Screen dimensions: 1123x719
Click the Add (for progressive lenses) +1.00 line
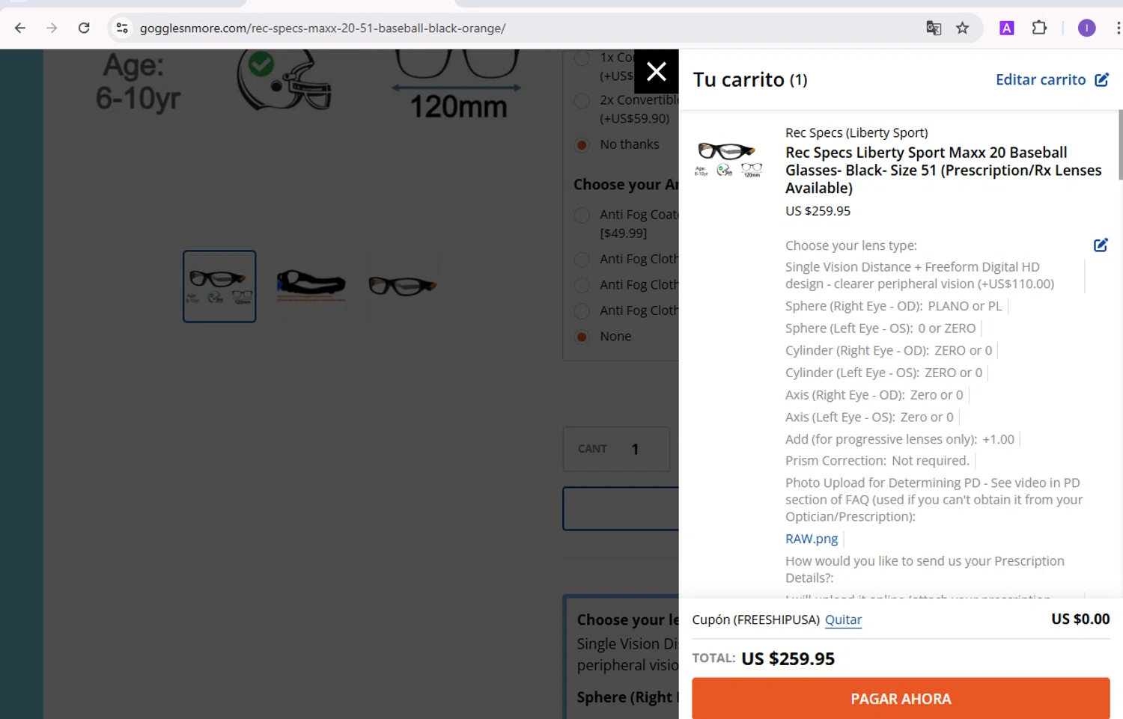tap(900, 439)
